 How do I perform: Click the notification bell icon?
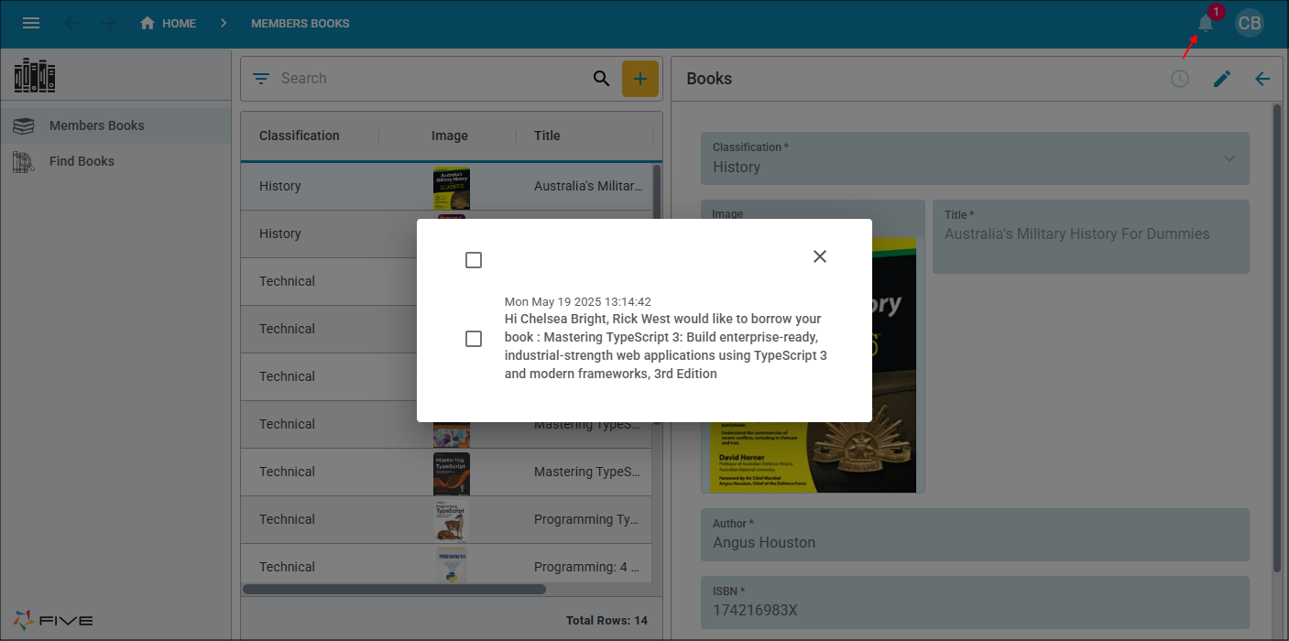[1206, 23]
